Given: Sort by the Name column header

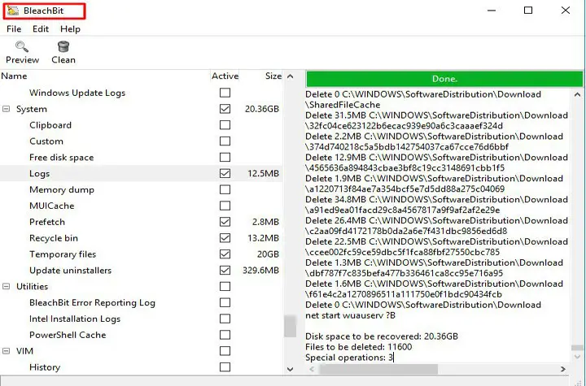Looking at the screenshot, I should (x=105, y=76).
